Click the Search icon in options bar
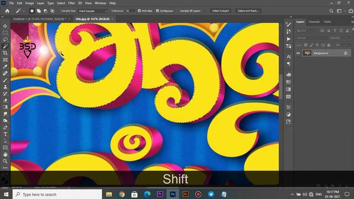Screen dimensions: 354x199 (331, 11)
